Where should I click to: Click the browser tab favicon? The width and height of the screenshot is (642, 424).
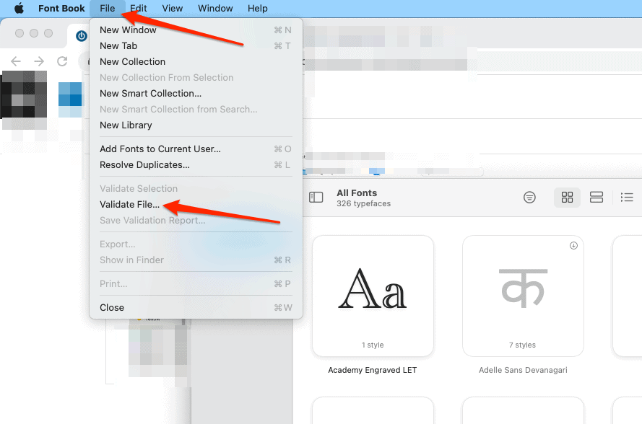[82, 35]
